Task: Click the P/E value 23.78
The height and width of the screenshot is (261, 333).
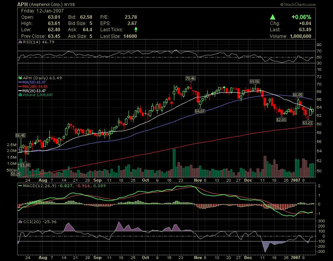Action: [130, 17]
